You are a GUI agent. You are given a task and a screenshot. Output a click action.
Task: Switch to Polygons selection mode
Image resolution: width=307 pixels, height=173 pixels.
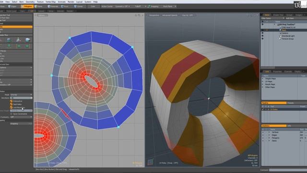coord(27,6)
